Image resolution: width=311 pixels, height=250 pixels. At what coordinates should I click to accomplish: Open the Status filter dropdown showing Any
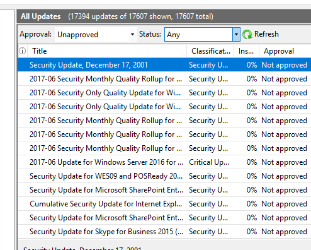pos(202,35)
